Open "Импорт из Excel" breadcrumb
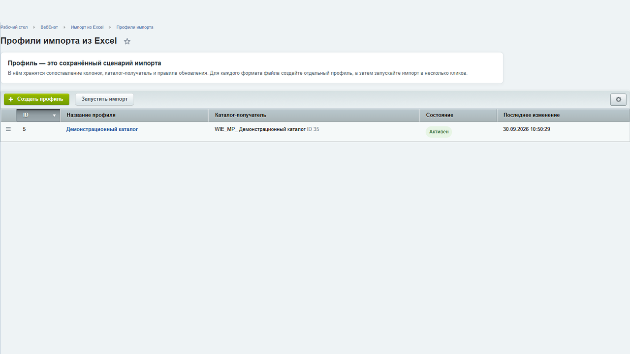The width and height of the screenshot is (630, 354). click(87, 28)
